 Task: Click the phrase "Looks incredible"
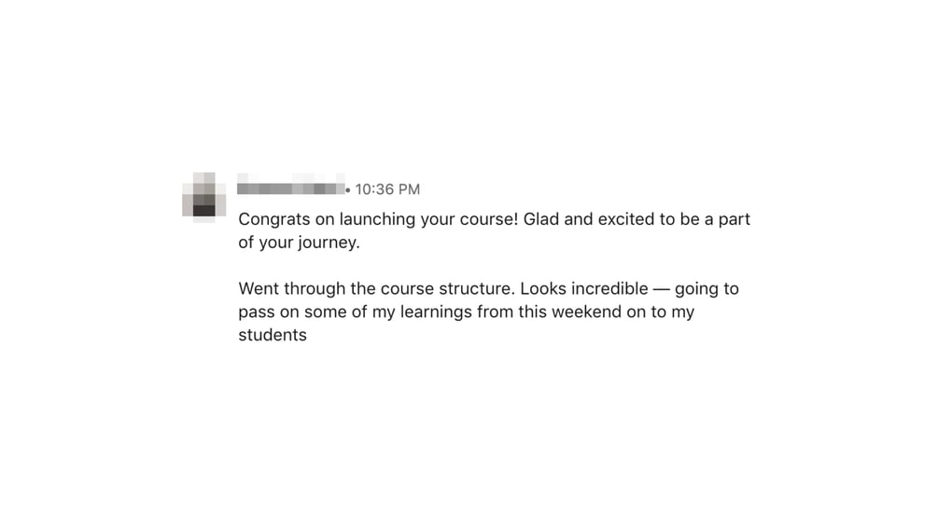[x=584, y=288]
